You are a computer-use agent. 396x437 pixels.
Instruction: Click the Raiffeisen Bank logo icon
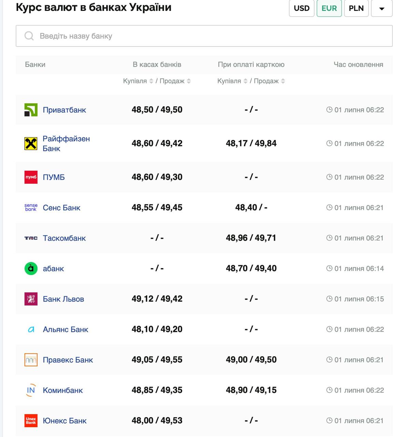click(31, 144)
